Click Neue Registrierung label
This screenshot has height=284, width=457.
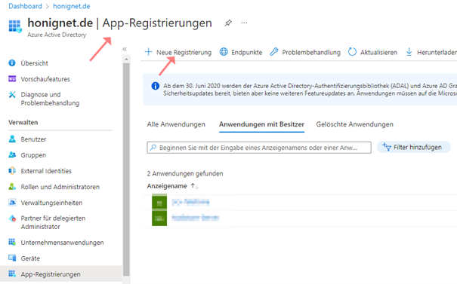tap(184, 52)
